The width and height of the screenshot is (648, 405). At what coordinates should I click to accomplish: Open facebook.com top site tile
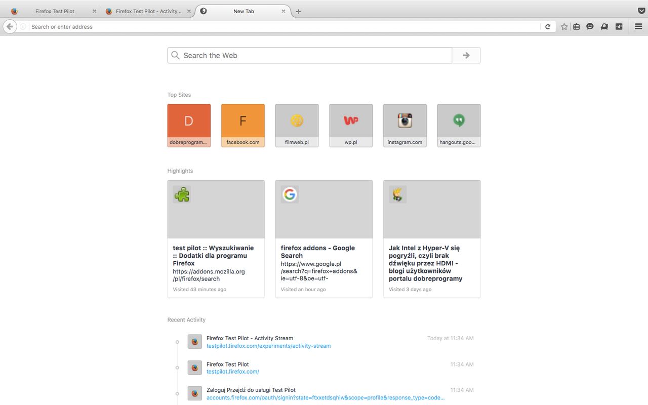pos(243,126)
